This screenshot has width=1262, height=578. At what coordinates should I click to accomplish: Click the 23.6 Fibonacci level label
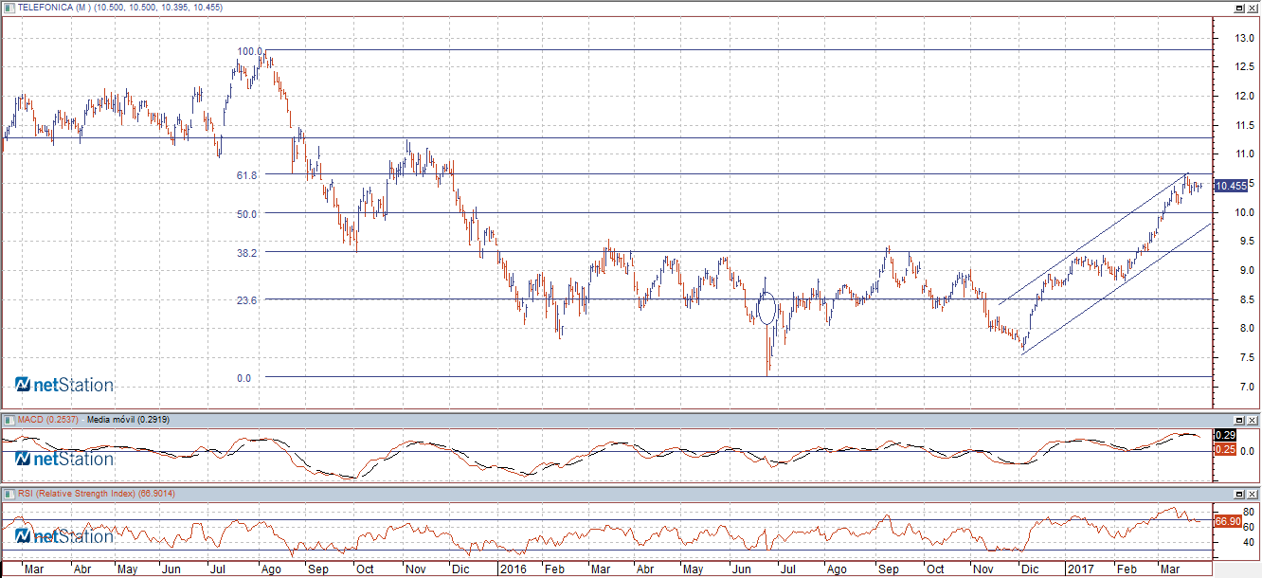(x=248, y=300)
